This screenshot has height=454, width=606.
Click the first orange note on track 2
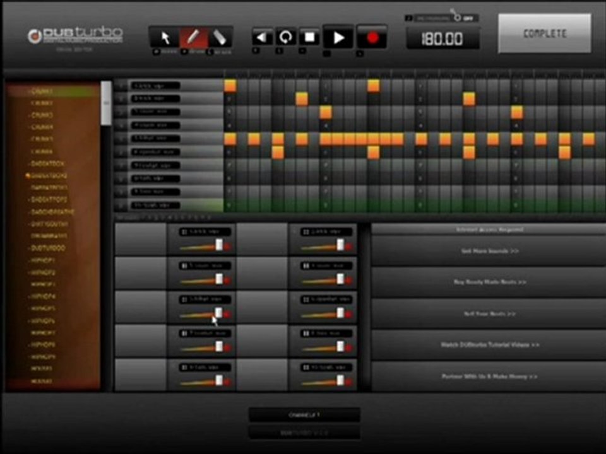click(x=302, y=99)
